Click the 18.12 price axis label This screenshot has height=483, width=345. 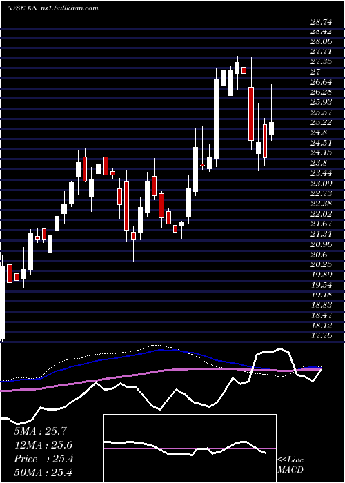coord(321,326)
